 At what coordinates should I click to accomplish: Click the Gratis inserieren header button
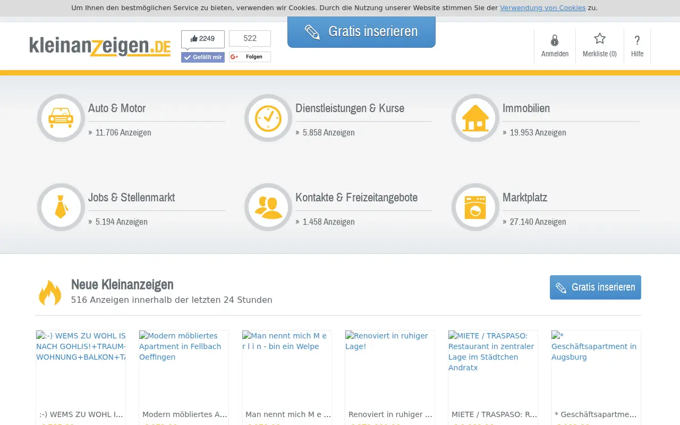point(361,32)
